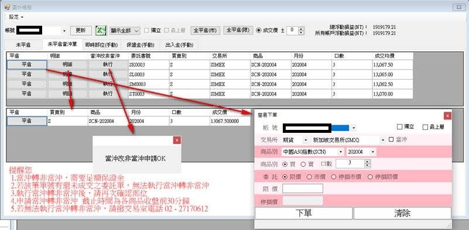Open the 設定 menu
Image resolution: width=469 pixels, height=230 pixels.
tap(16, 17)
